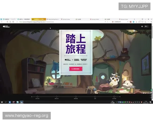
Task: Expand the undo closed-tab arrow dropdown
Action: (144, 22)
